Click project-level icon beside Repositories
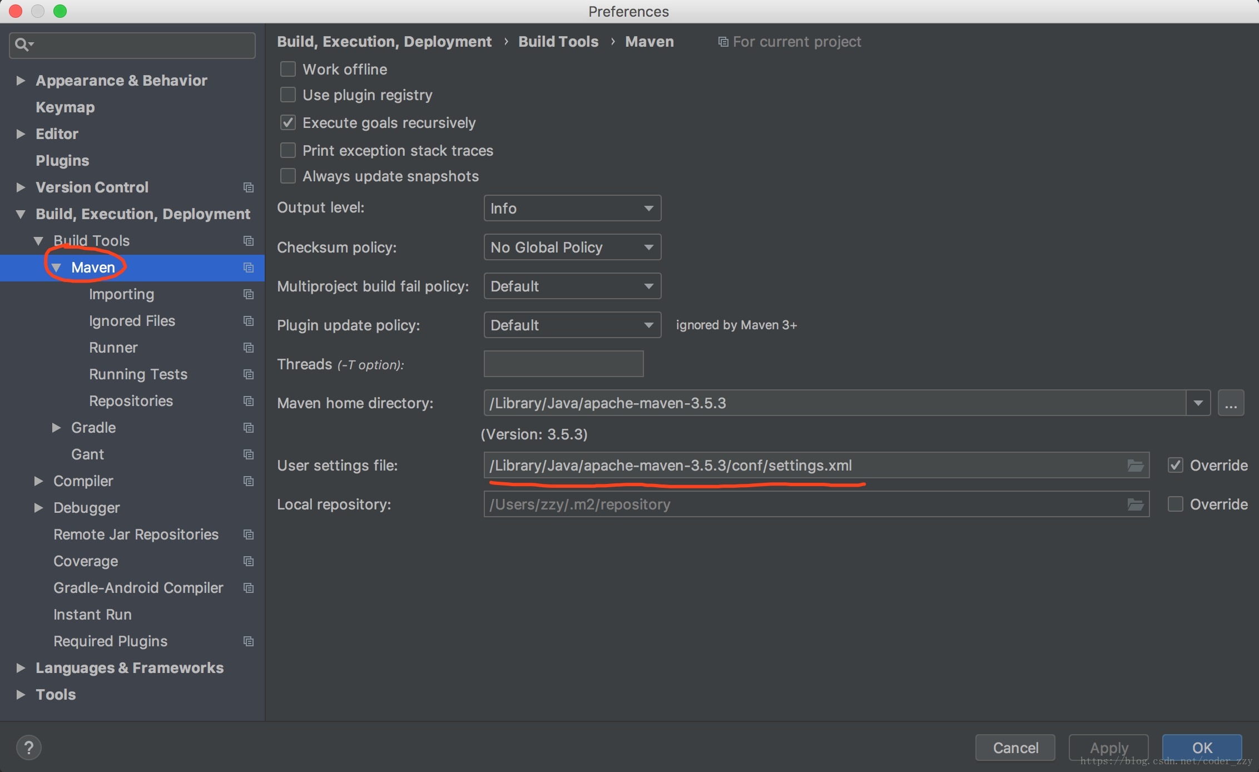The width and height of the screenshot is (1259, 772). coord(249,401)
